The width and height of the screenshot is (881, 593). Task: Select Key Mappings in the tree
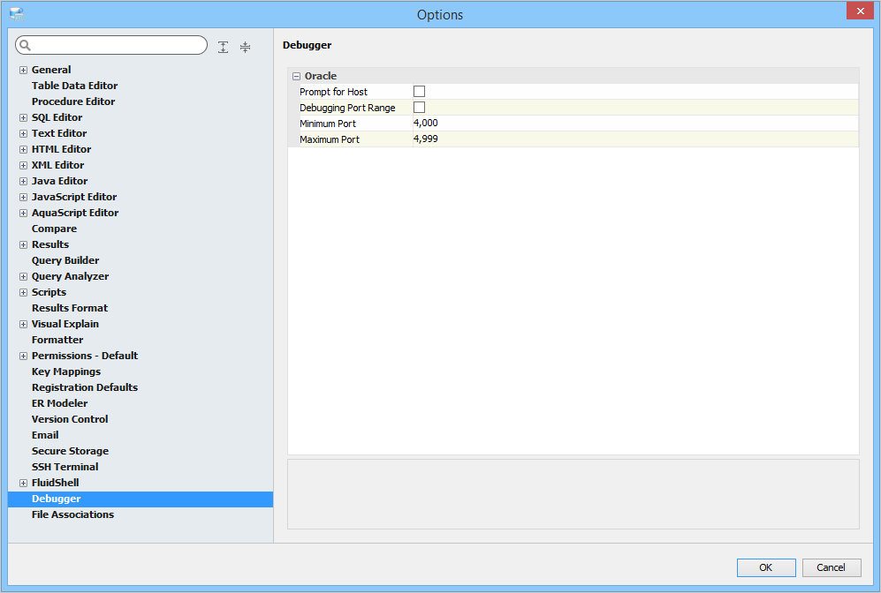(x=66, y=372)
